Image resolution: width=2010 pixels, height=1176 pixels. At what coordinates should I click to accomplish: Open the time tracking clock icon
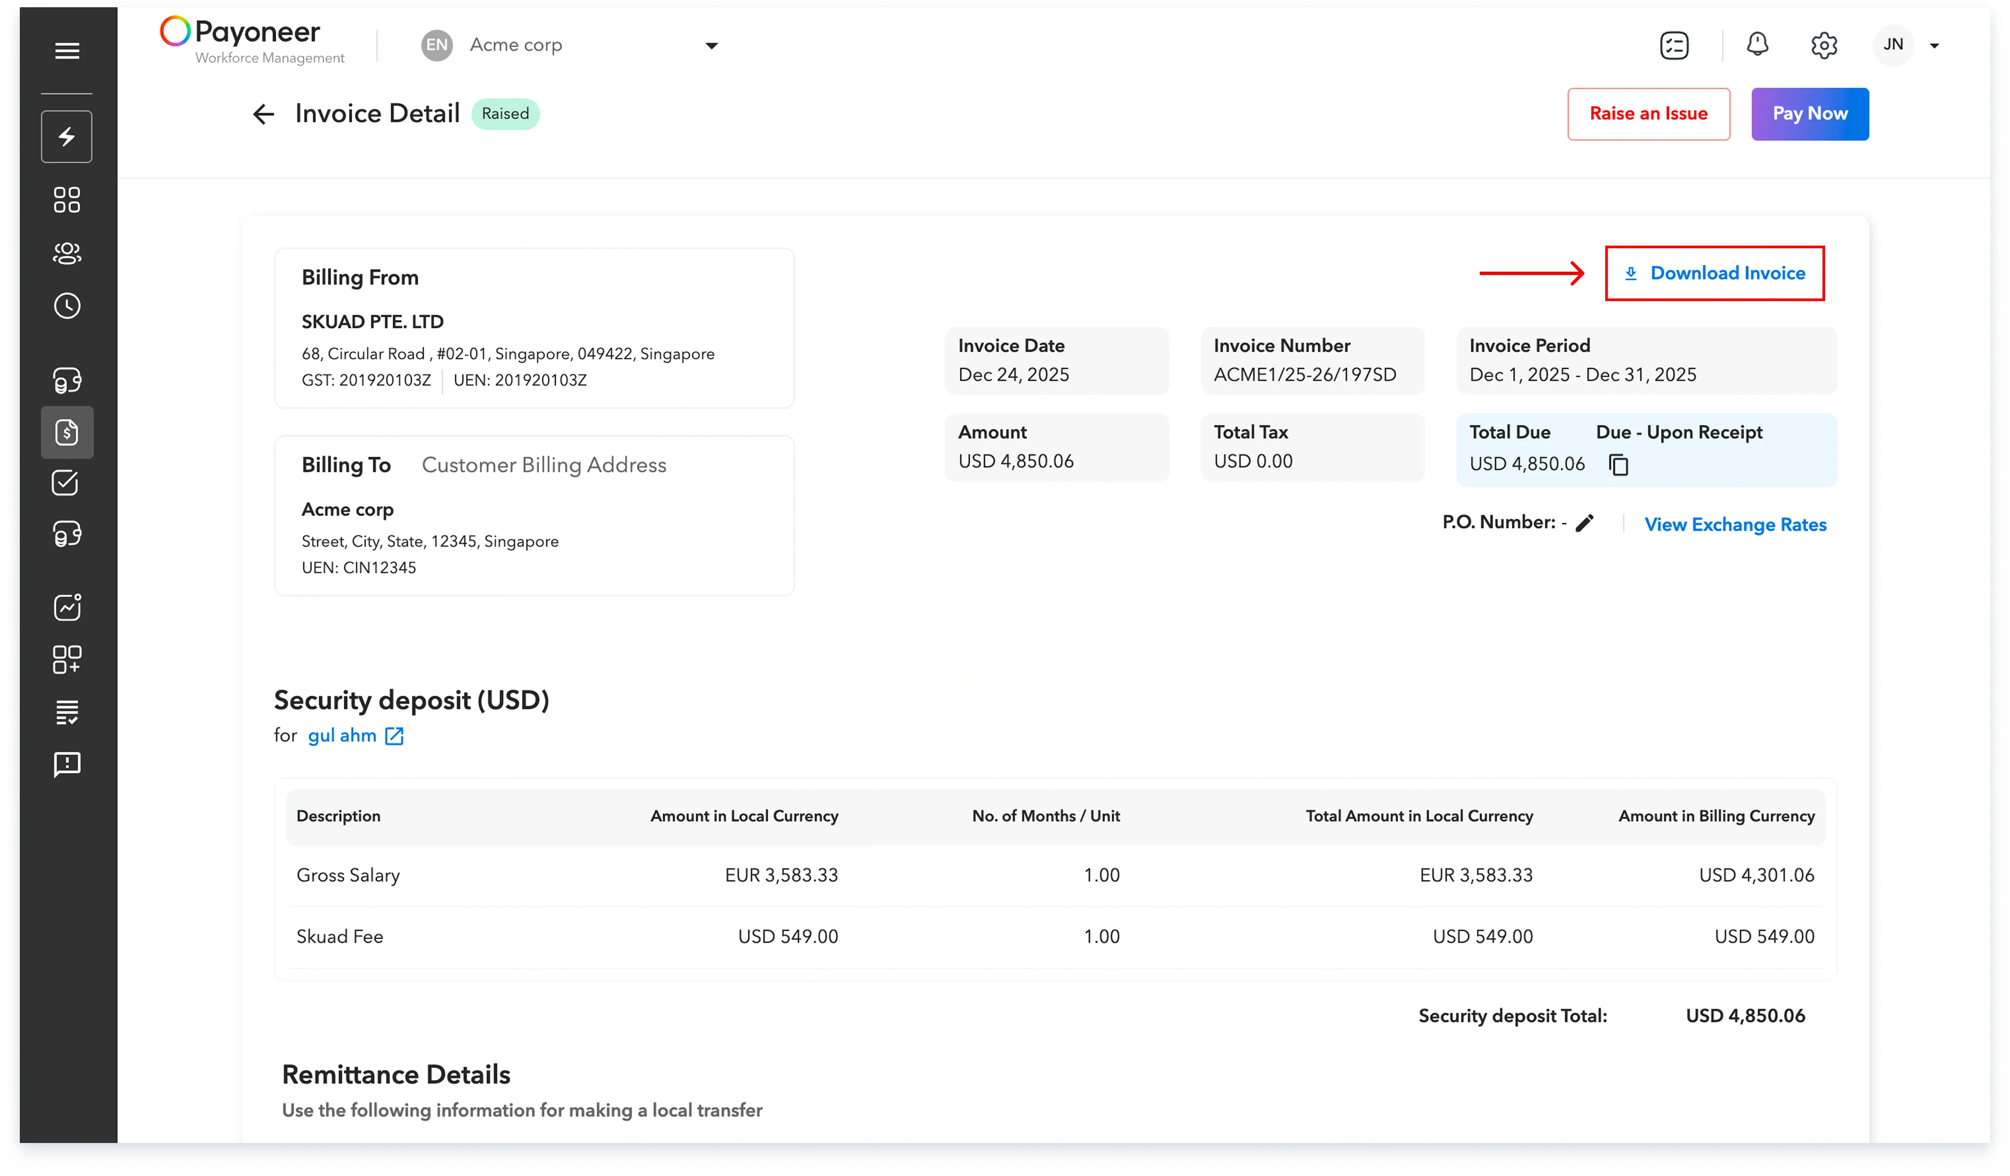66,305
